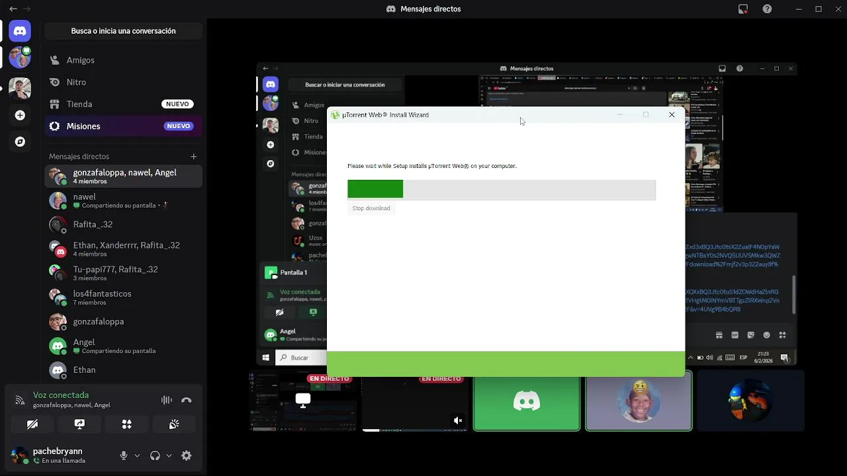
Task: Click the add server plus icon
Action: tap(20, 115)
